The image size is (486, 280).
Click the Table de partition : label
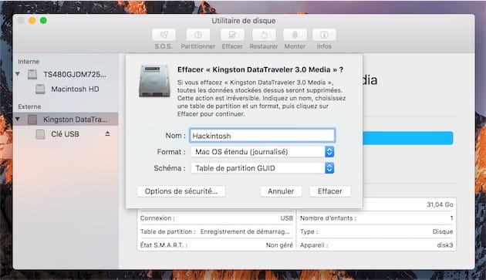click(167, 231)
